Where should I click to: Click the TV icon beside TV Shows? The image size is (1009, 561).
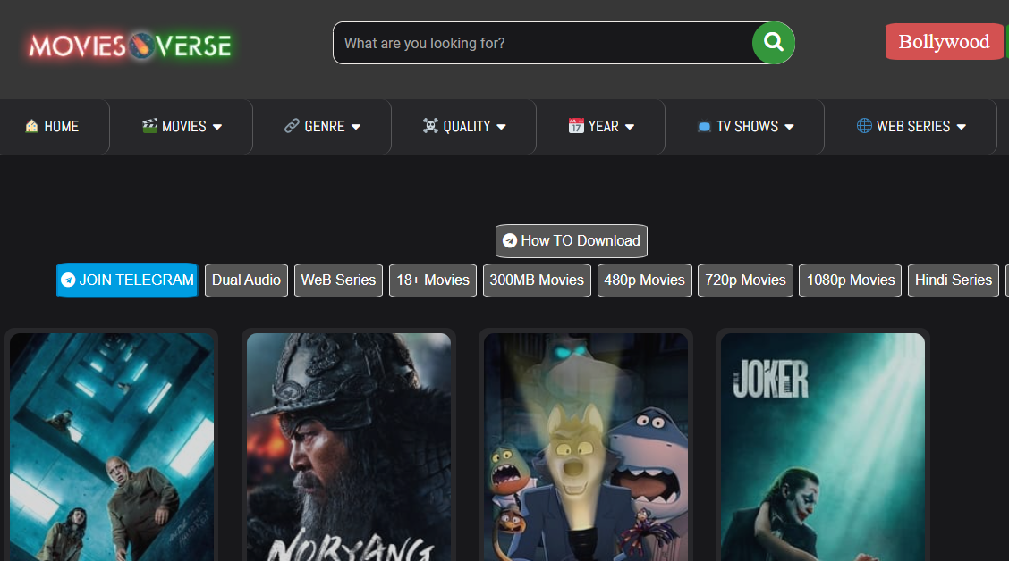[x=705, y=127]
